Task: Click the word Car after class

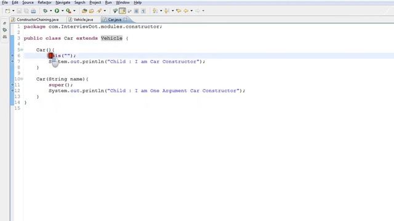Action: pyautogui.click(x=68, y=38)
